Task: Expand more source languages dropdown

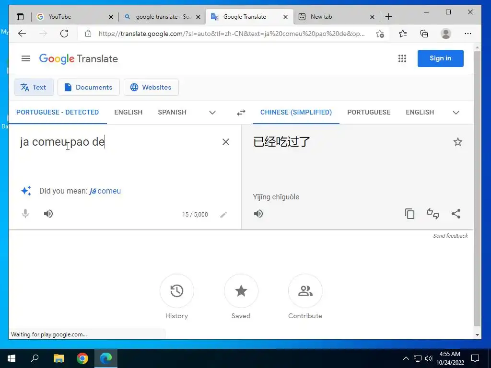Action: (212, 113)
